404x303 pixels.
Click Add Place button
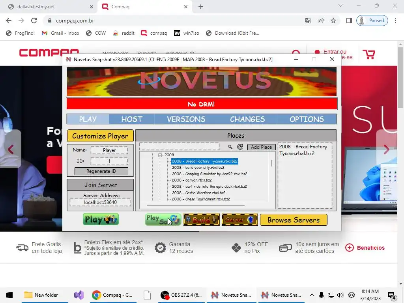261,147
